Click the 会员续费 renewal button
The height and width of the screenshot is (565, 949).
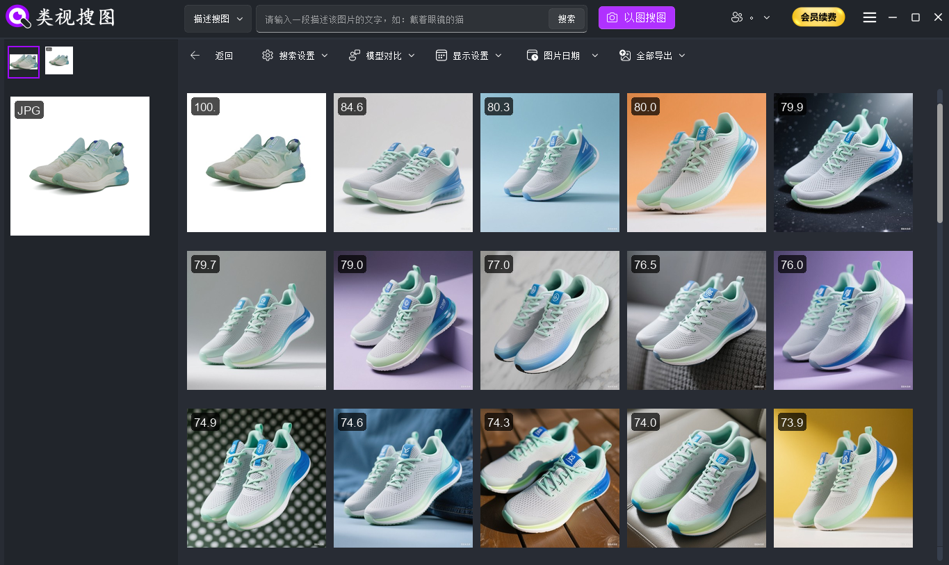[x=818, y=18]
